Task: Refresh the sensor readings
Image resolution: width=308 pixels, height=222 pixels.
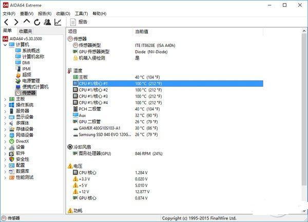Action: coord(37,22)
